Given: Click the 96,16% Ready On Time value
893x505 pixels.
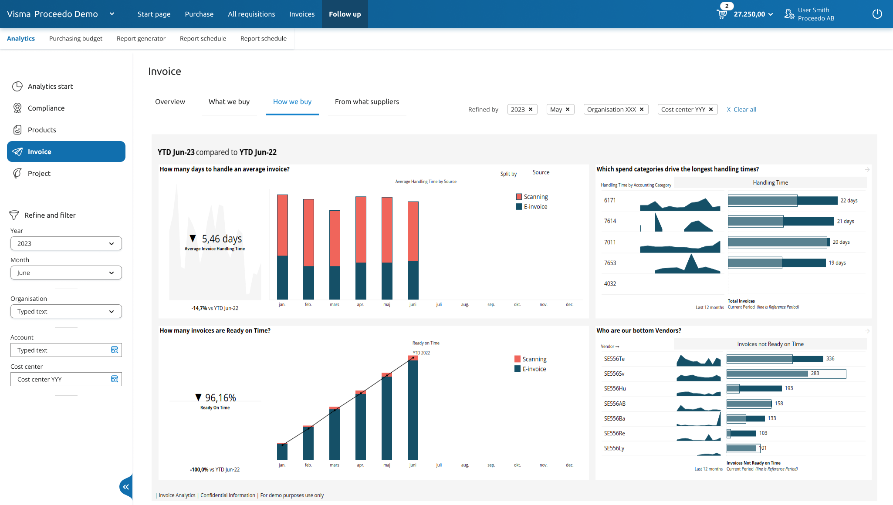Looking at the screenshot, I should pyautogui.click(x=220, y=397).
